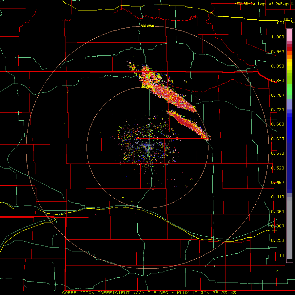
Task: Click the 50 NMI range ring label
Action: [x=147, y=87]
